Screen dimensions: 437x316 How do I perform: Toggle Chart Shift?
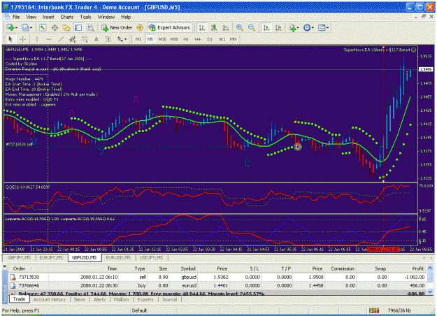point(278,27)
